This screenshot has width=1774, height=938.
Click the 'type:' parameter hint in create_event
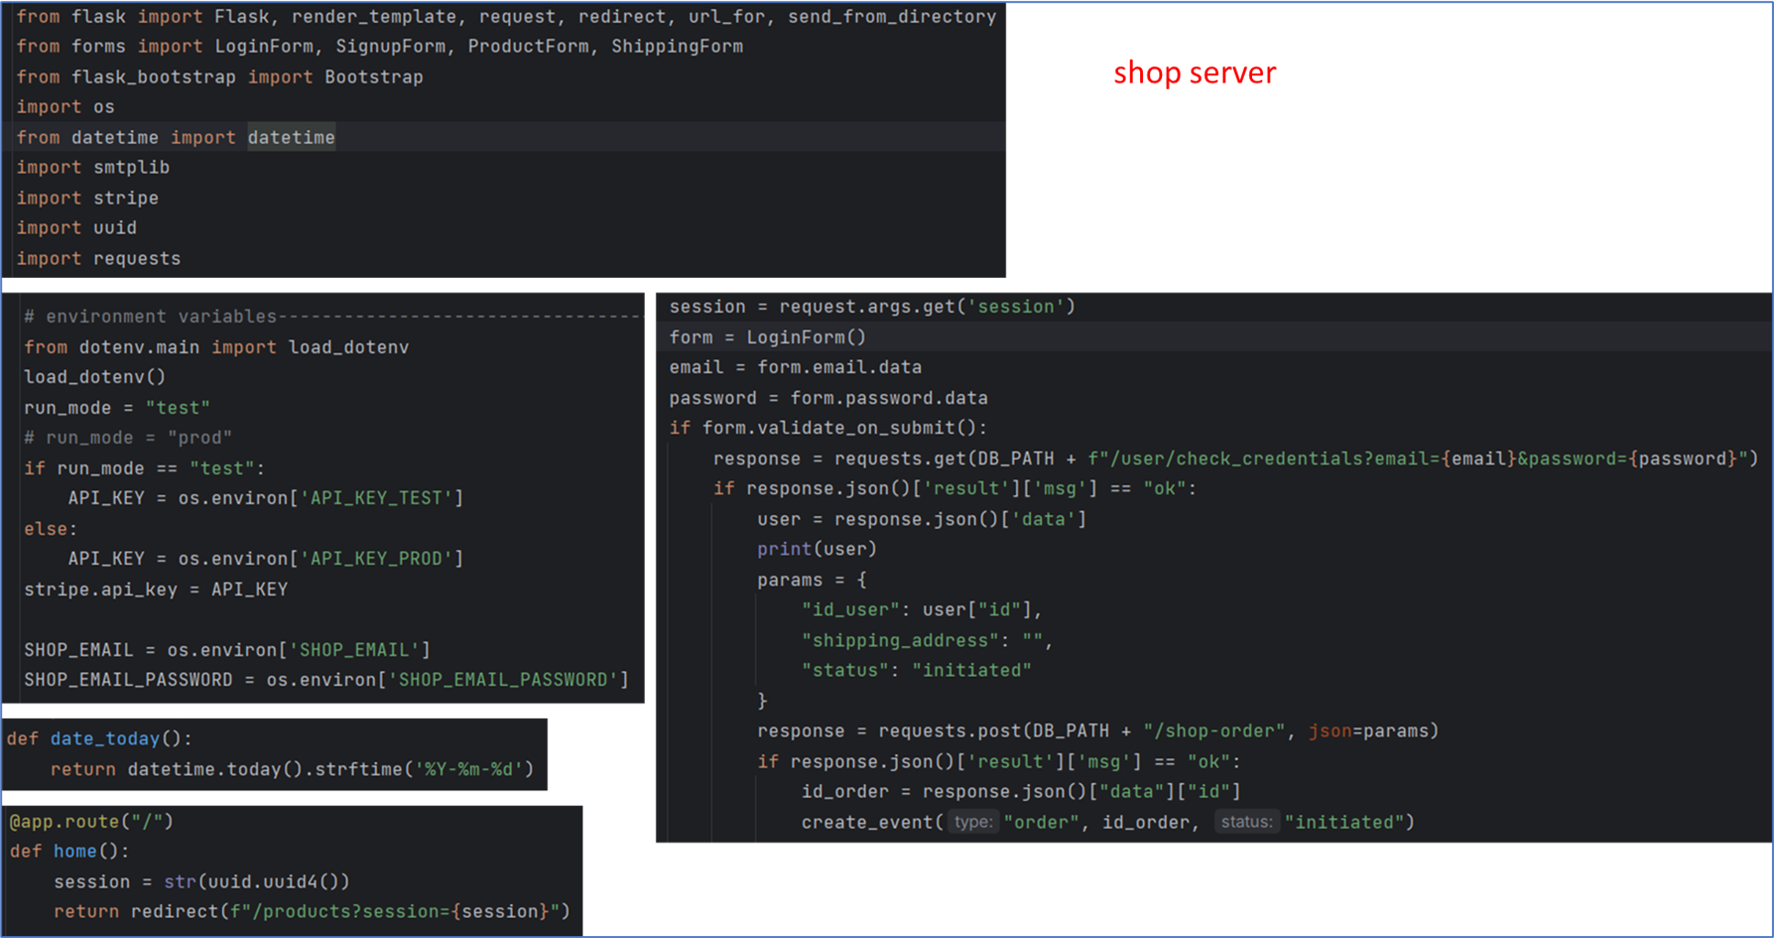pyautogui.click(x=973, y=822)
